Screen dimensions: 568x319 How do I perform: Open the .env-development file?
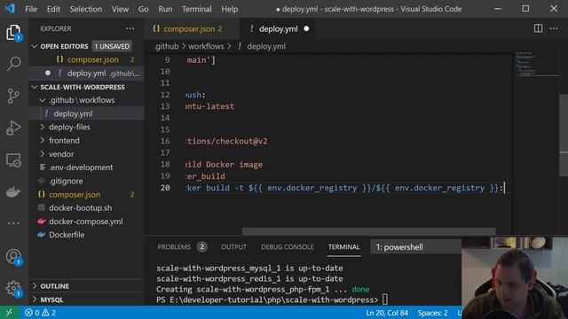point(86,167)
